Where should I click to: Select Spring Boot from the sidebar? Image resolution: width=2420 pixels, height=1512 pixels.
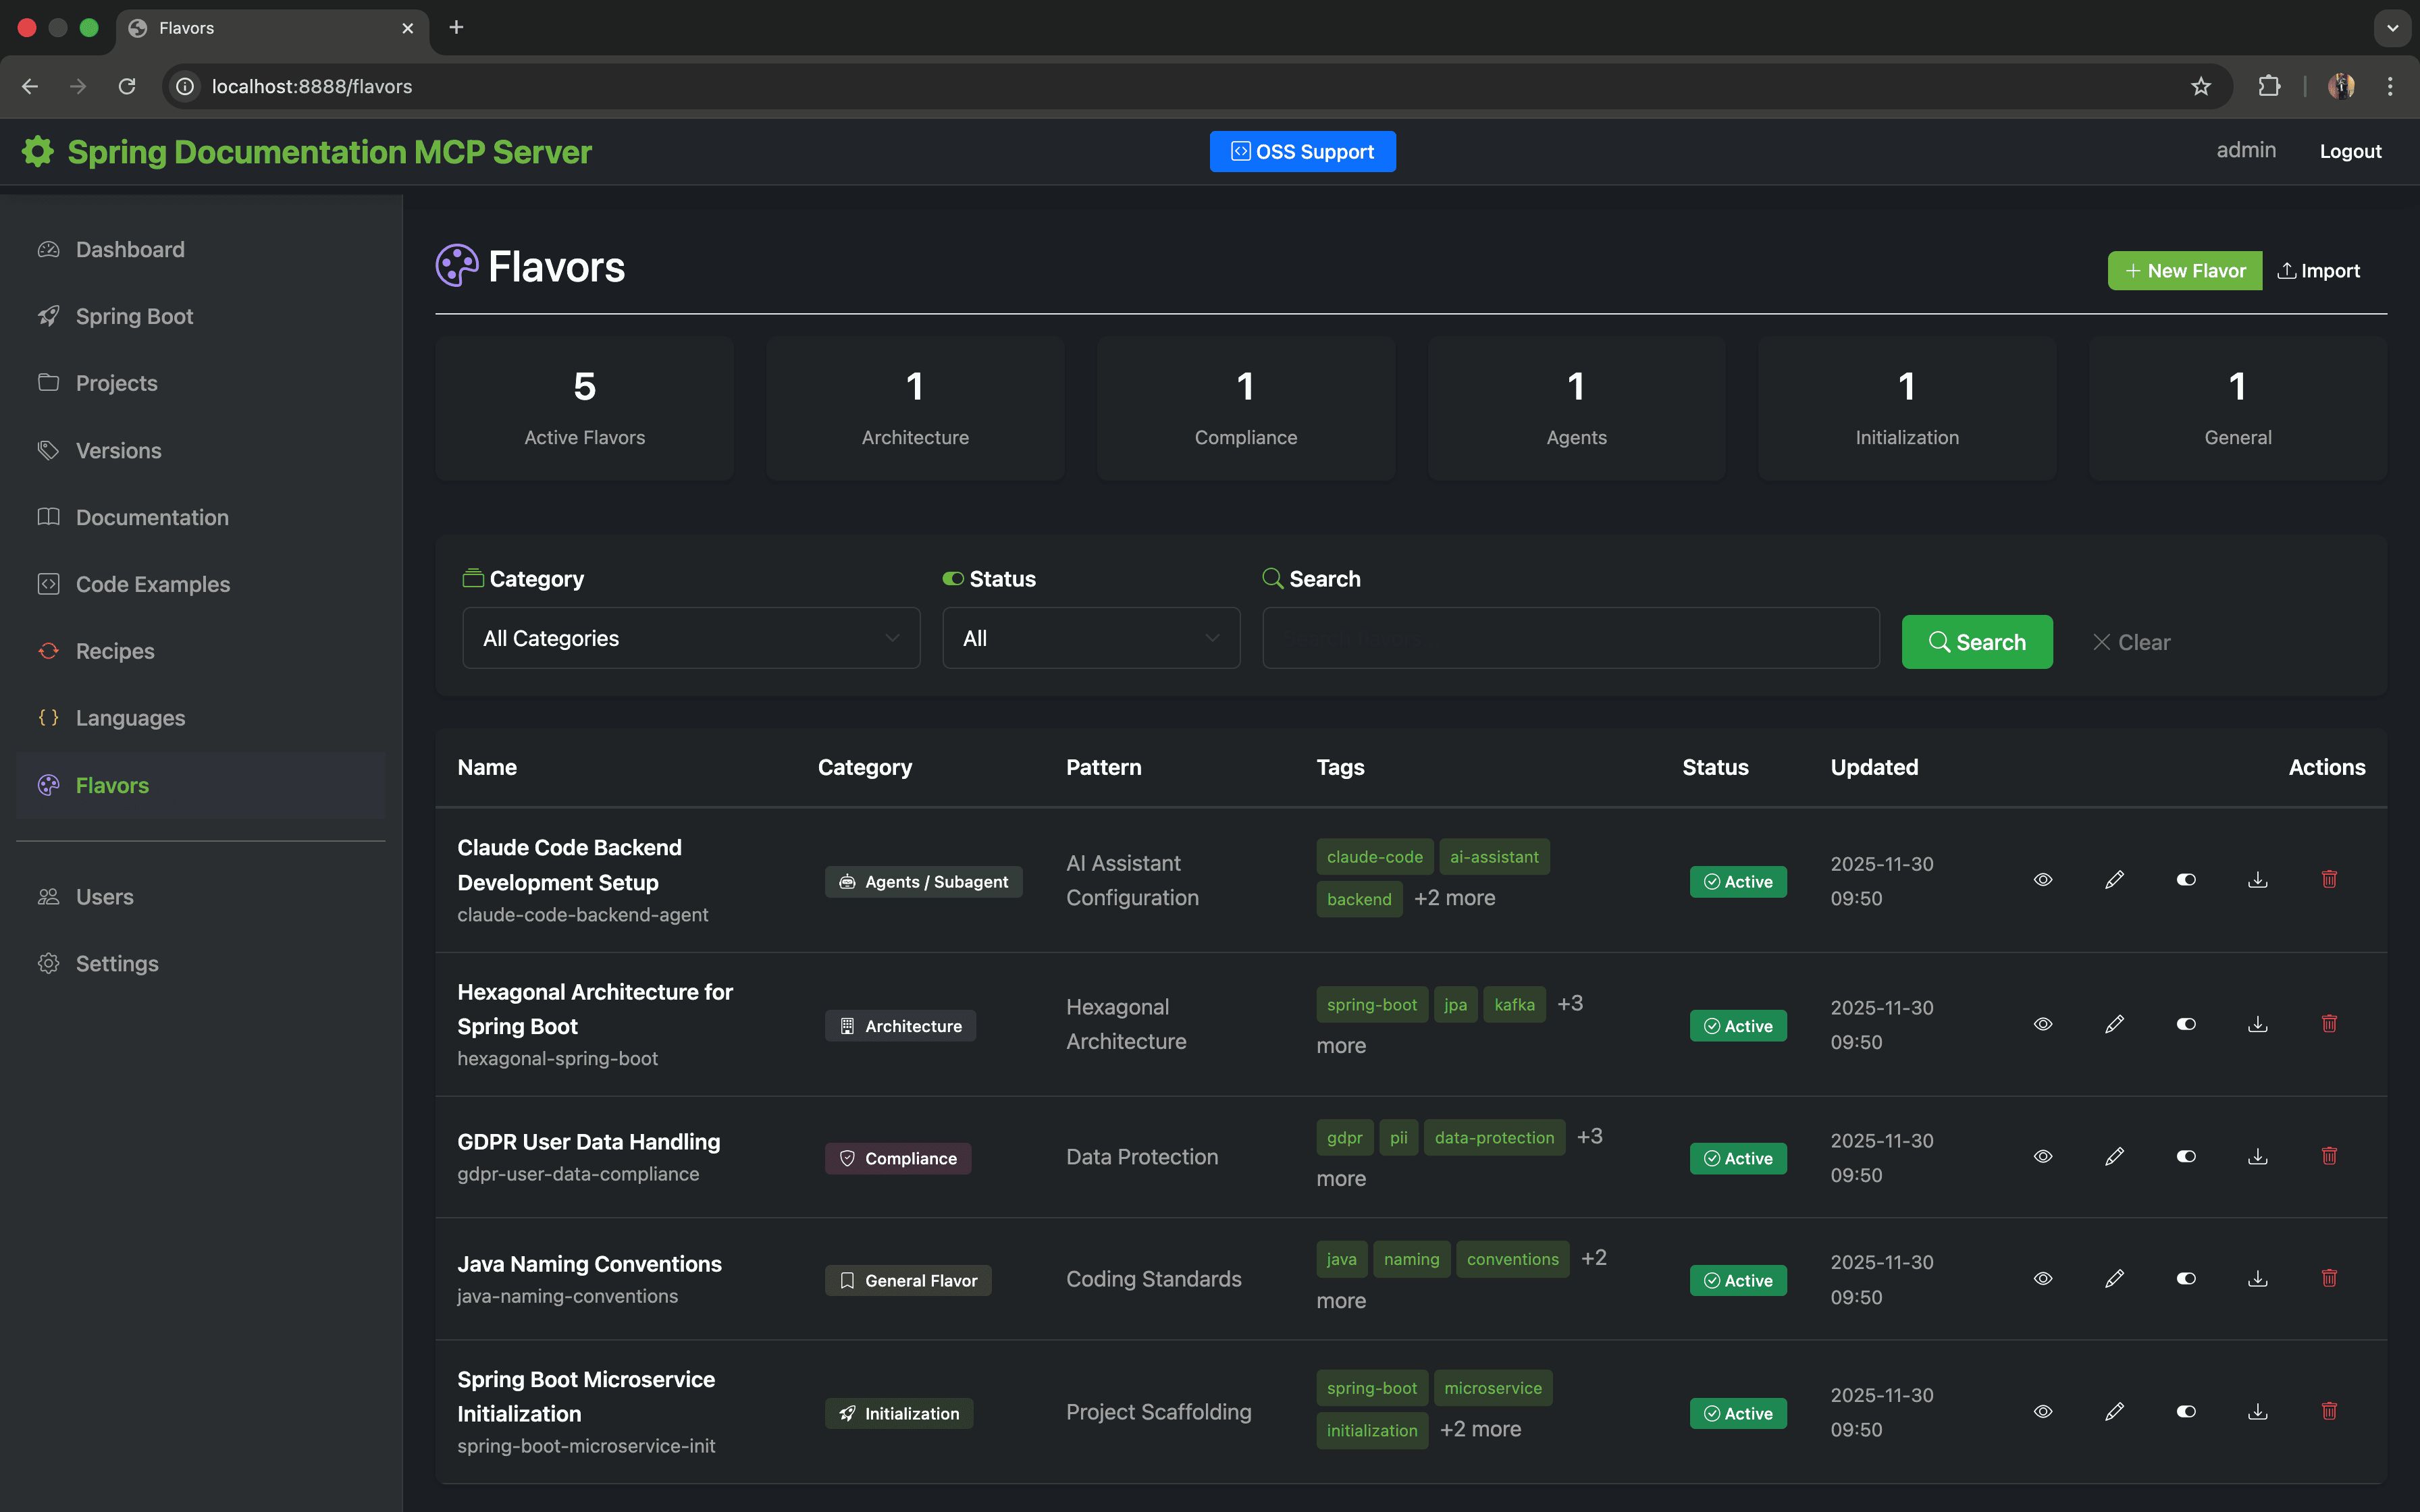[134, 316]
